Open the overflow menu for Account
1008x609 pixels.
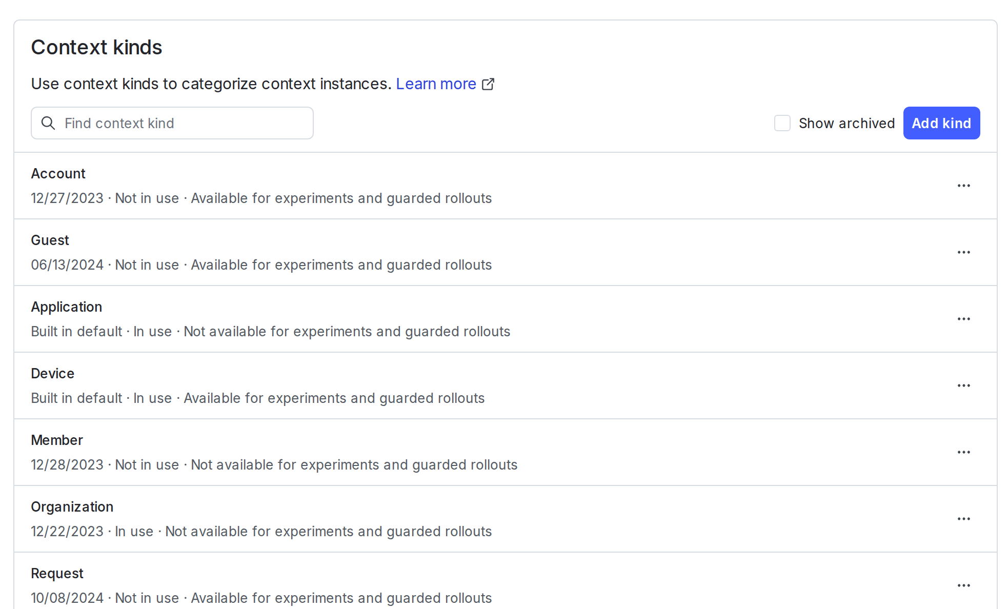click(964, 185)
